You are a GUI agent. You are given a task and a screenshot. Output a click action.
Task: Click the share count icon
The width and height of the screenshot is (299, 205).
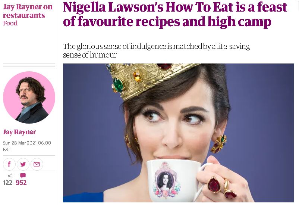[x=10, y=176]
